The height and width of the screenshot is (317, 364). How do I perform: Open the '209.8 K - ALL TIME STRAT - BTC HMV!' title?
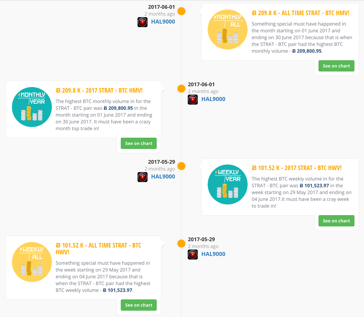click(301, 13)
